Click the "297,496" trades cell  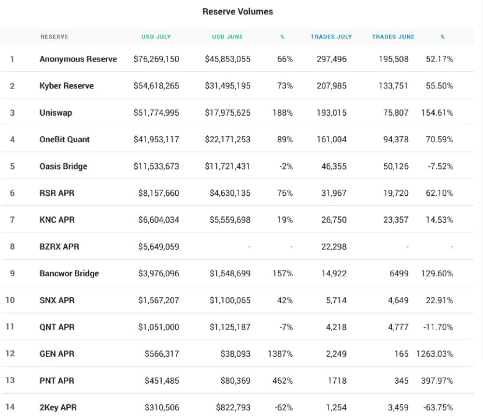pyautogui.click(x=332, y=59)
